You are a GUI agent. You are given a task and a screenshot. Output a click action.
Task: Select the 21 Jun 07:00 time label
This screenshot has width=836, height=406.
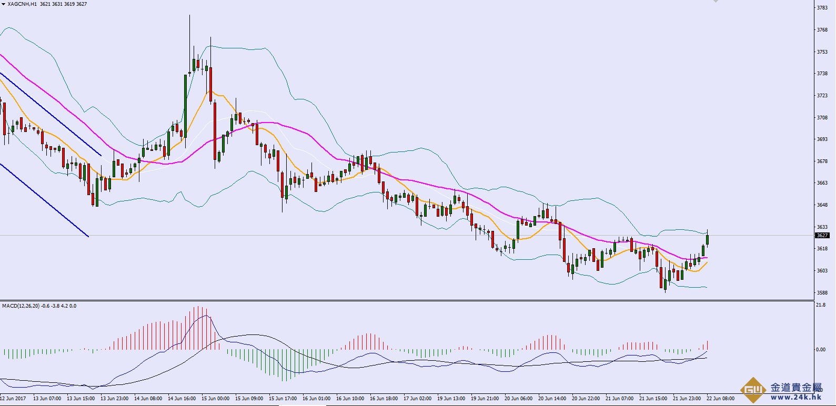pos(619,399)
